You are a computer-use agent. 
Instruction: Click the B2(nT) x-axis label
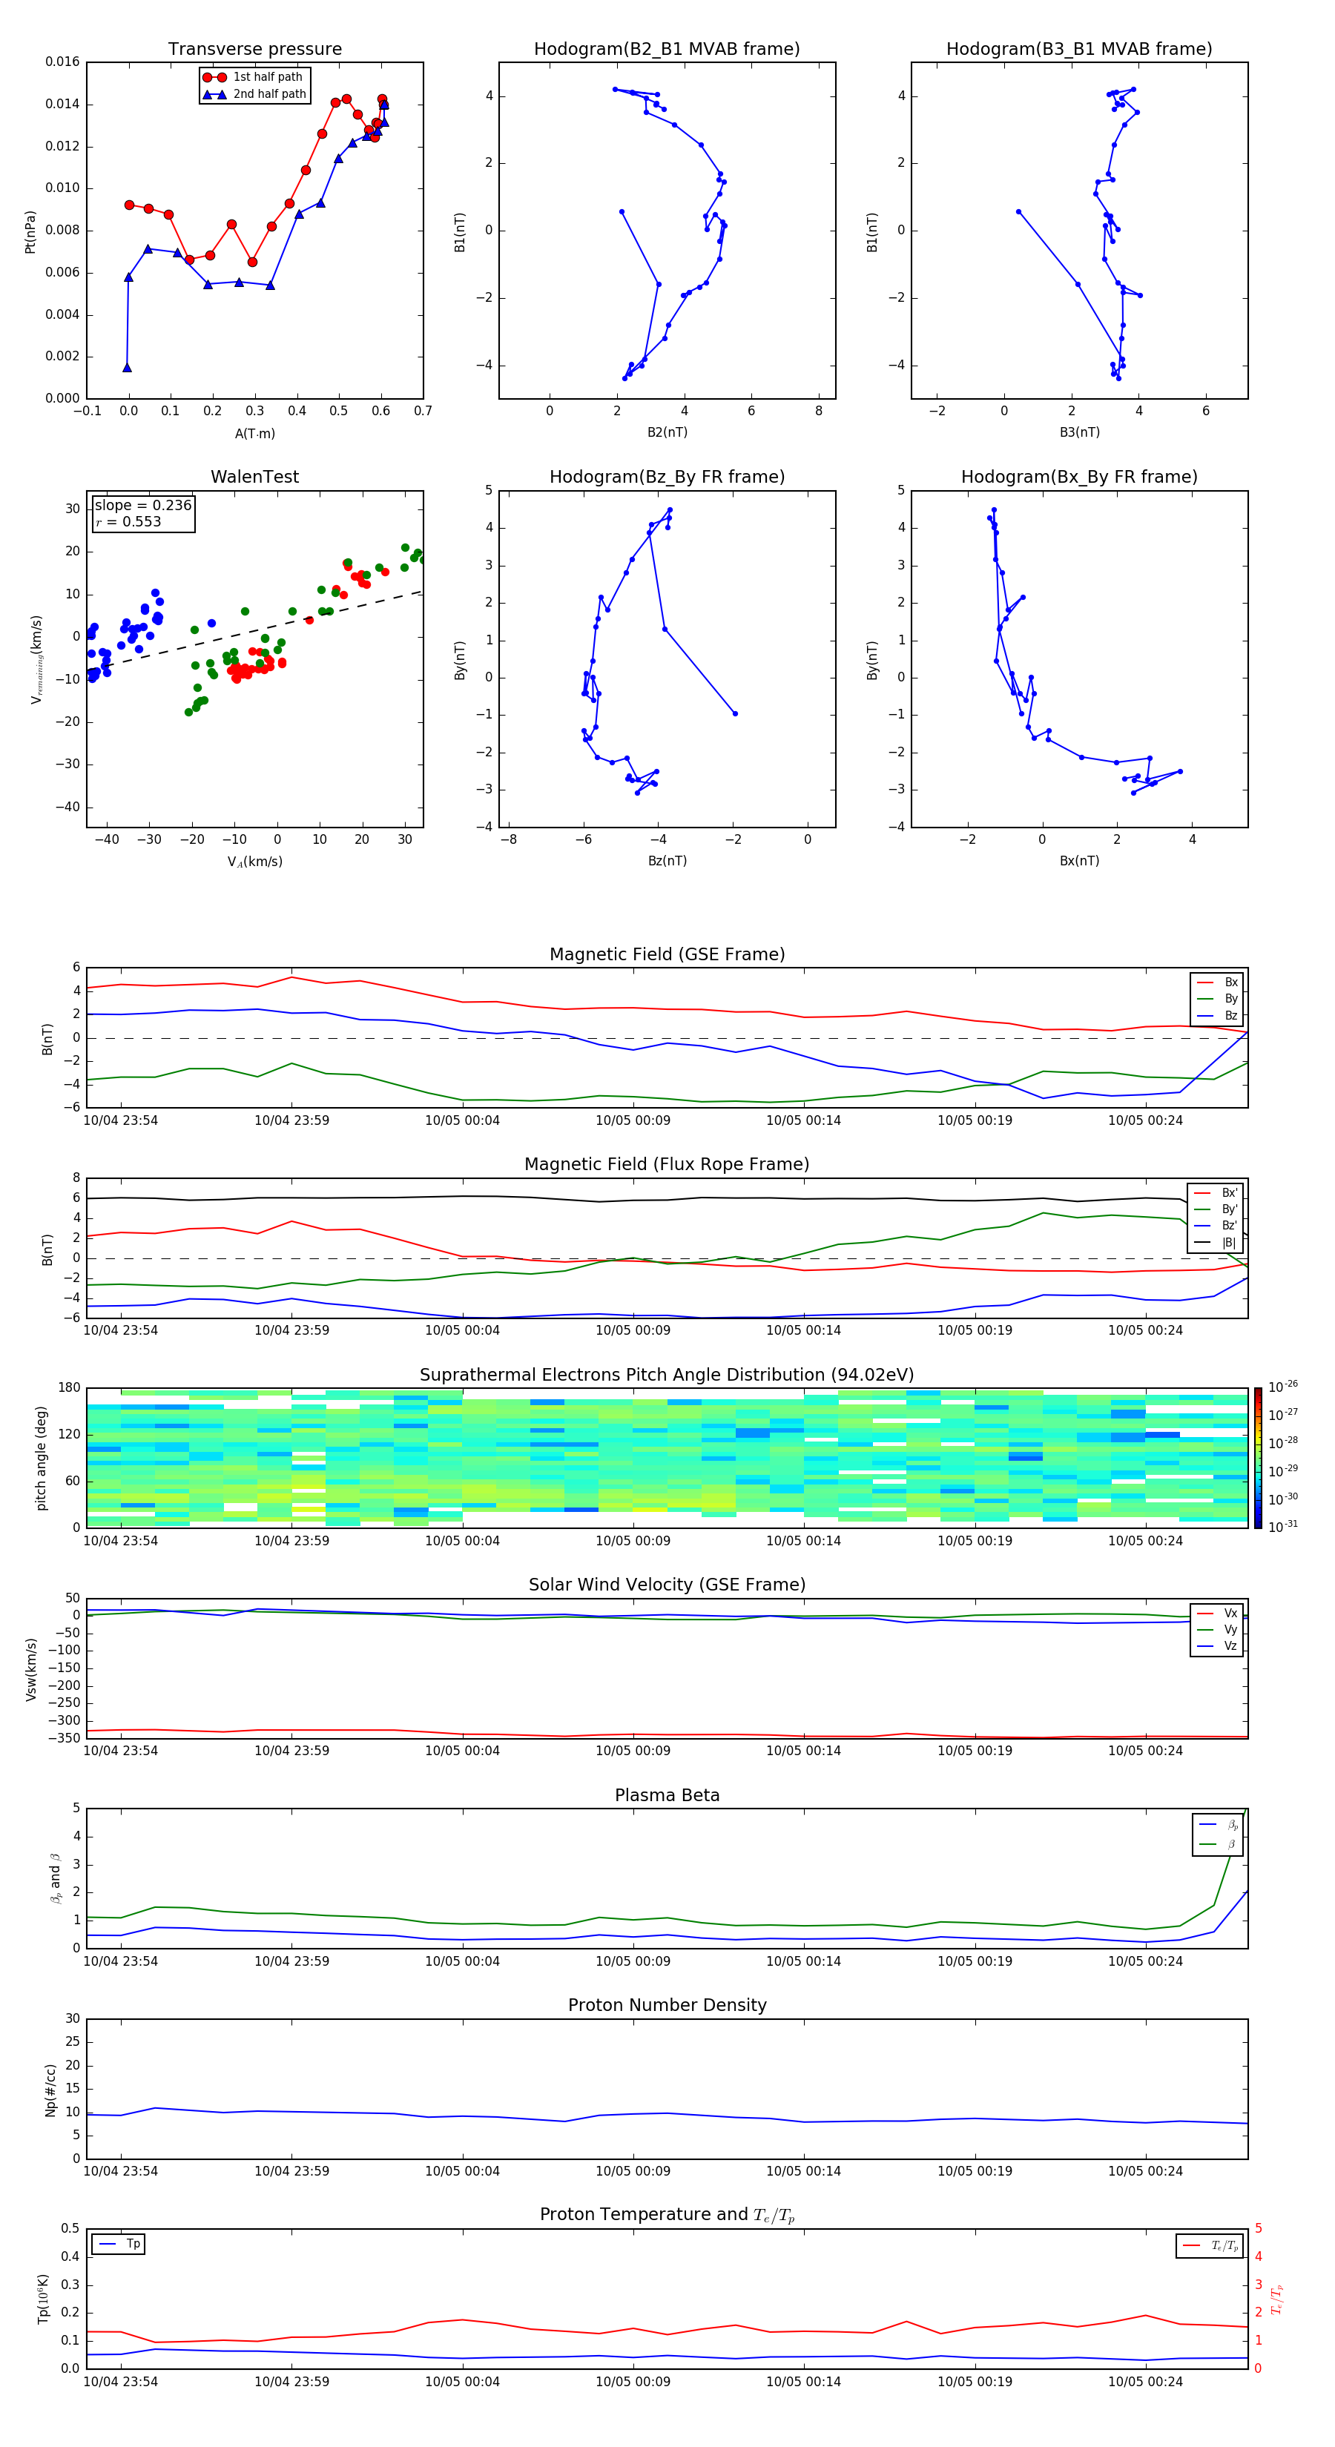(667, 432)
